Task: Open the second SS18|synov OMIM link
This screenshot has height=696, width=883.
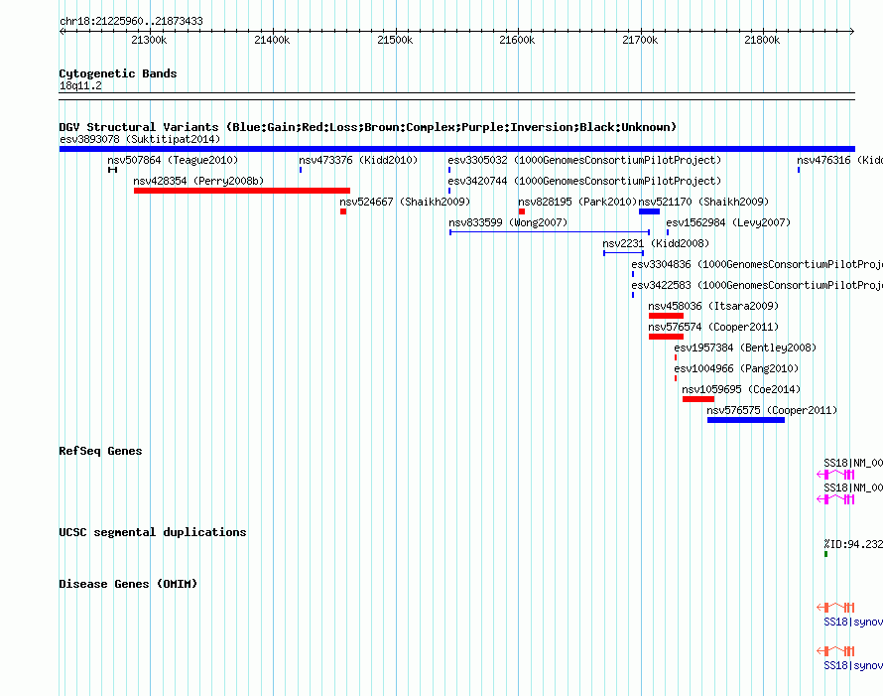Action: pos(853,666)
